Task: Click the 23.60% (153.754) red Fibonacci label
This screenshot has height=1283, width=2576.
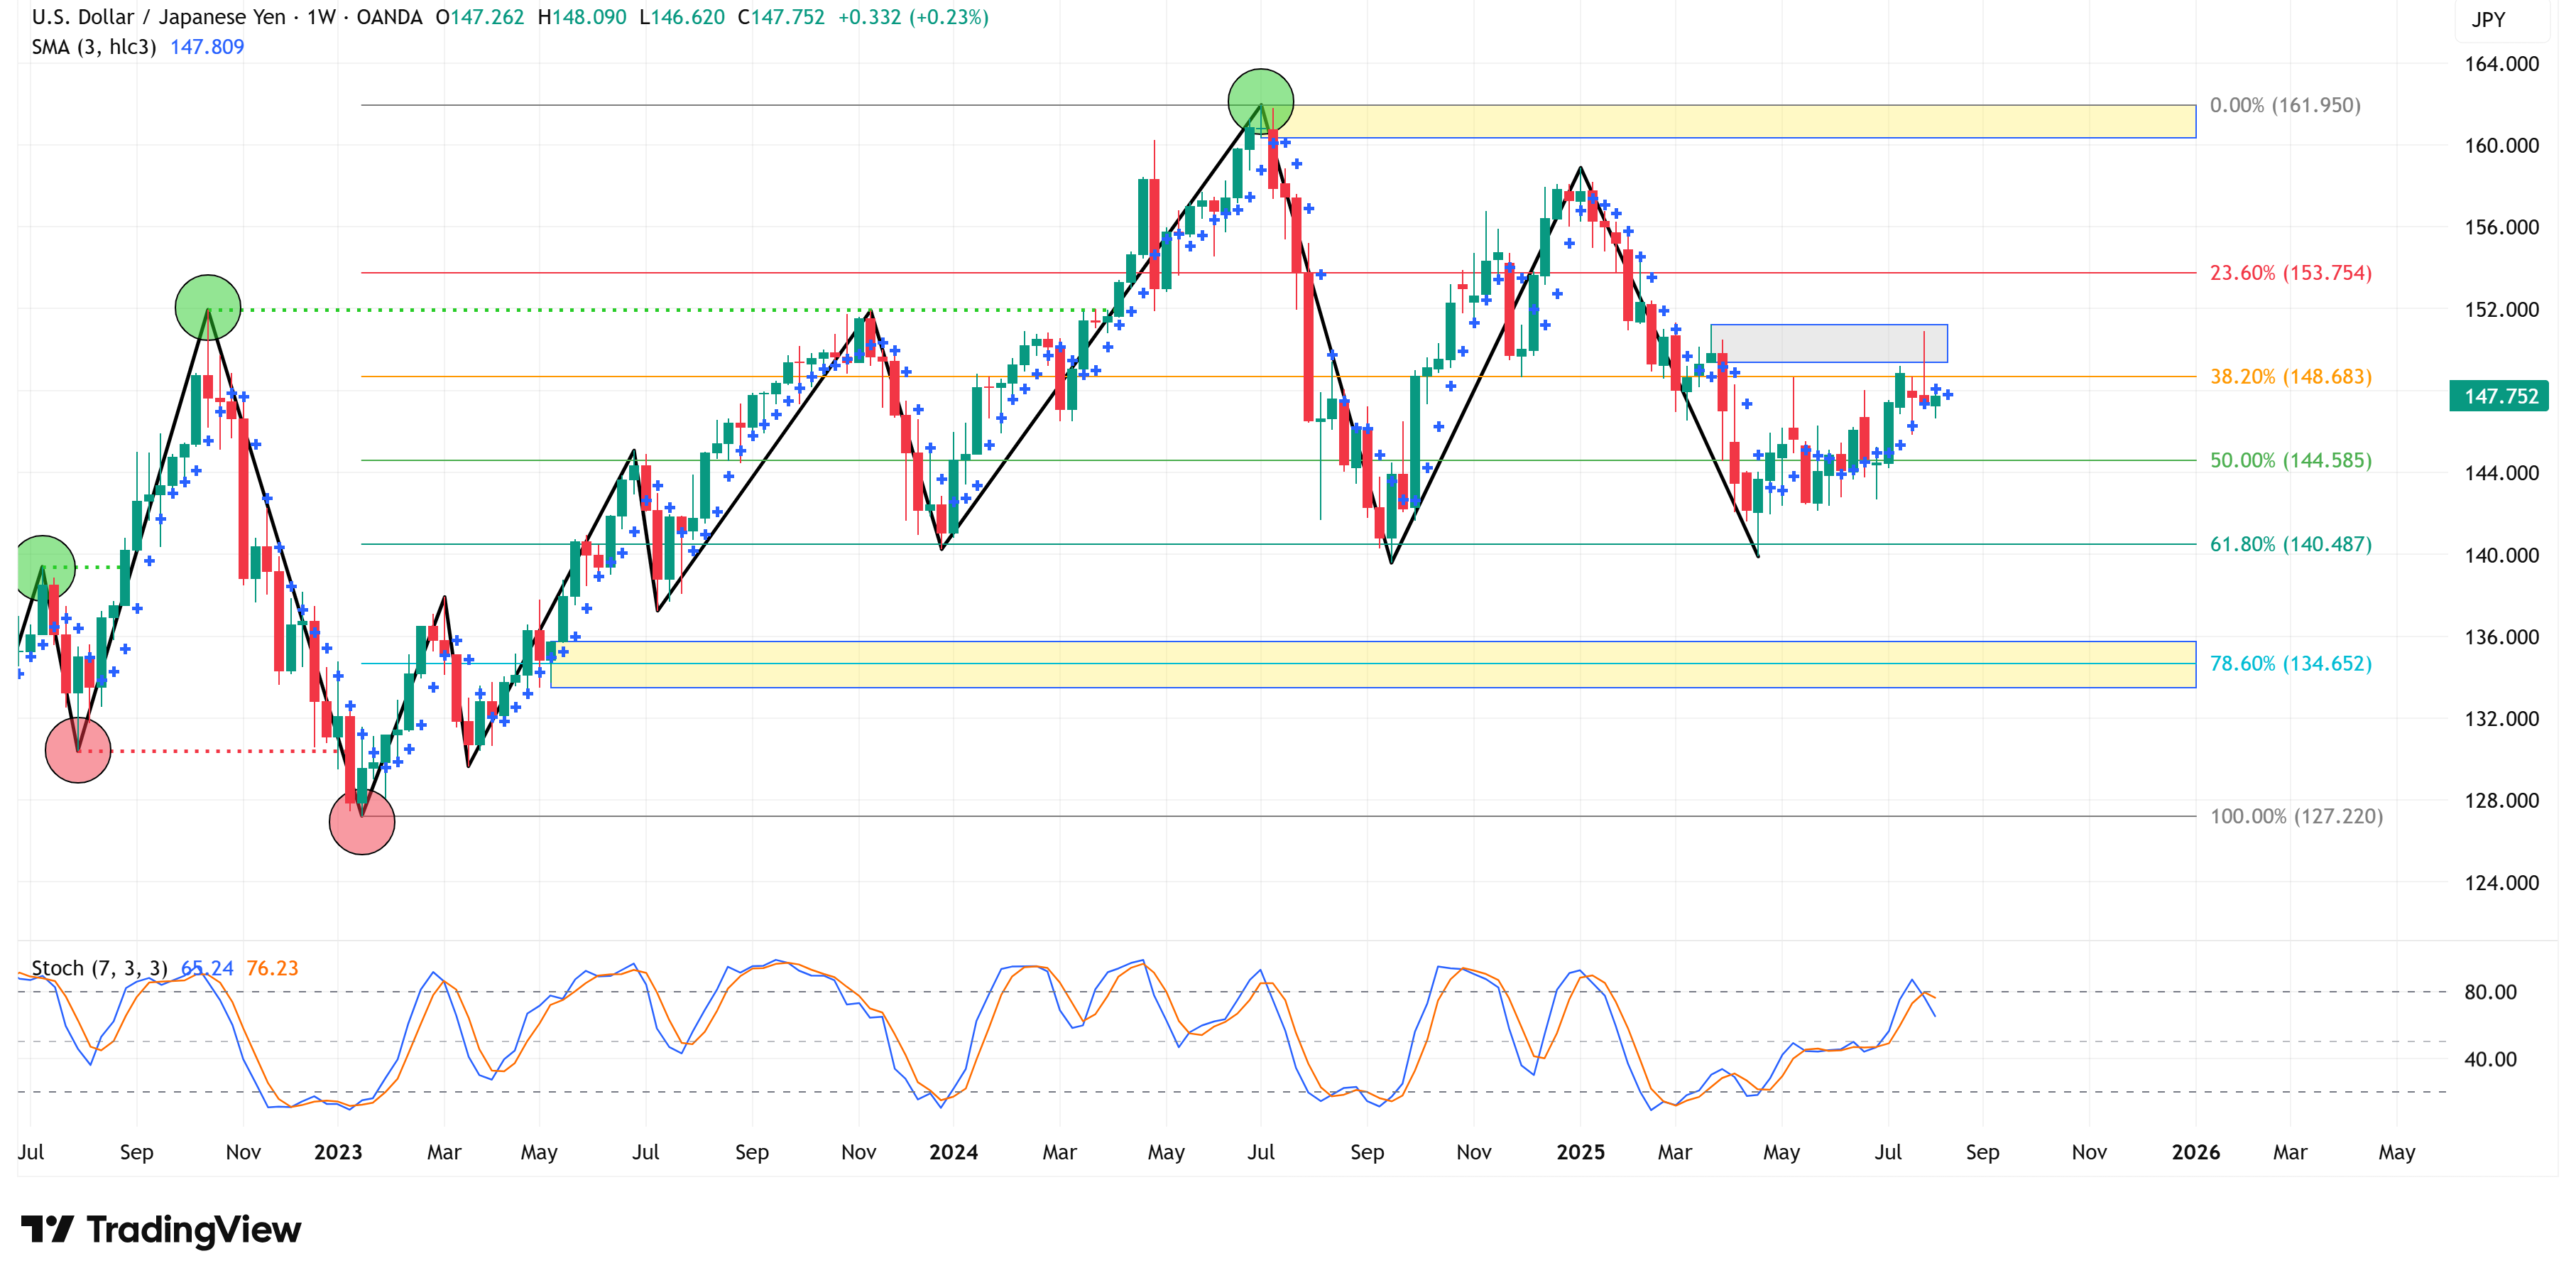Action: coord(2290,272)
